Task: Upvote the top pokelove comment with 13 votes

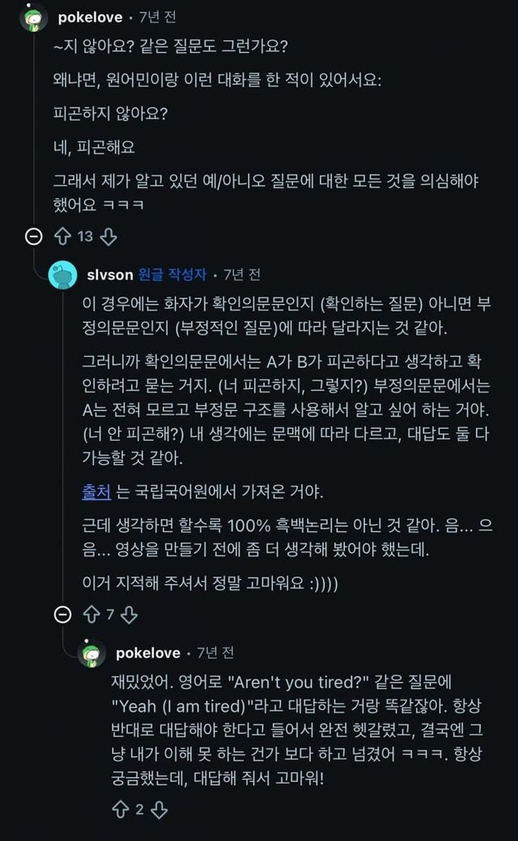Action: (63, 237)
